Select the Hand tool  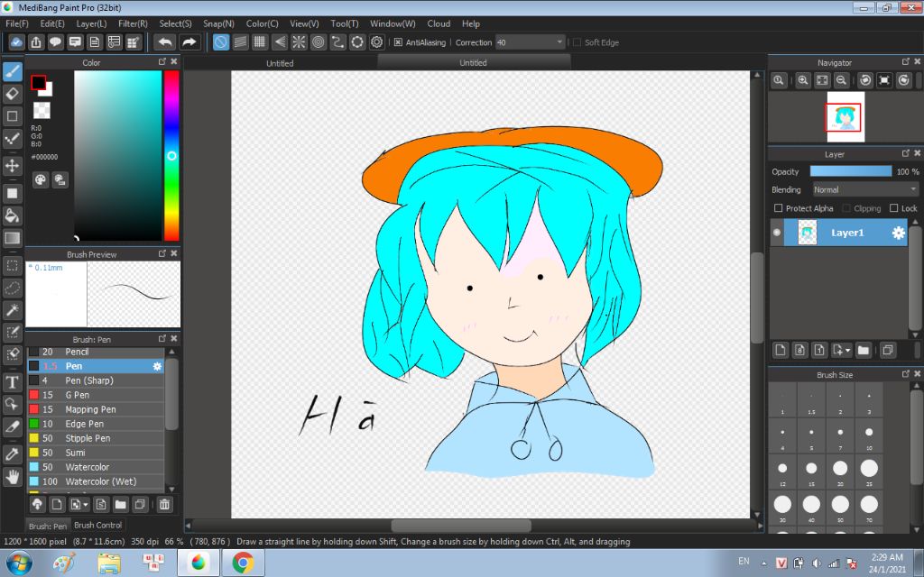coord(13,476)
